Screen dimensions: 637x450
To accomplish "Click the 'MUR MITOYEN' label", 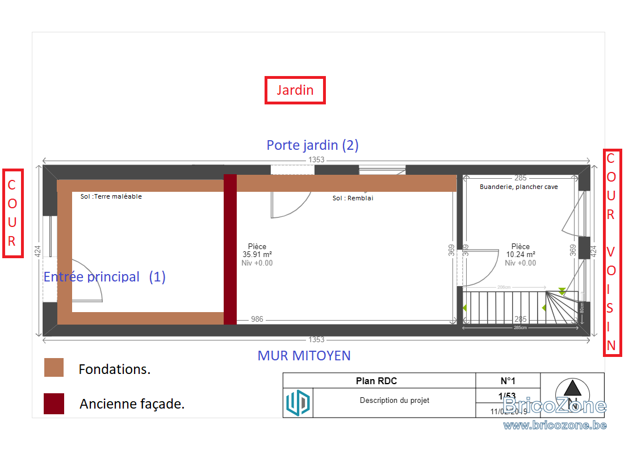I will pos(304,355).
